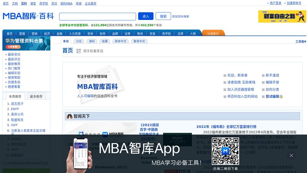
Task: Open 人力资源 category in navigation bar
Action: pos(75,34)
